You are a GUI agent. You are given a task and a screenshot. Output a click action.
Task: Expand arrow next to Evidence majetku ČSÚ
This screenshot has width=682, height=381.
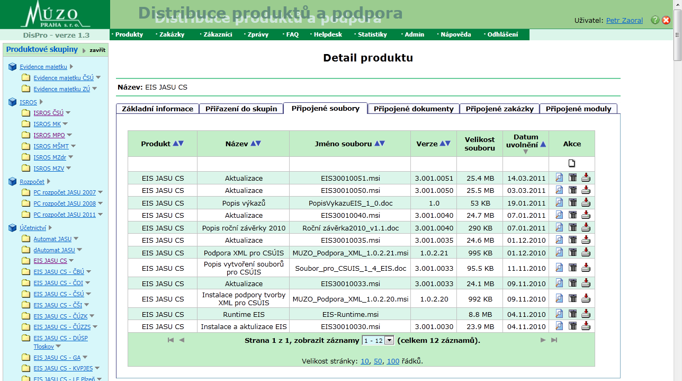pos(98,77)
